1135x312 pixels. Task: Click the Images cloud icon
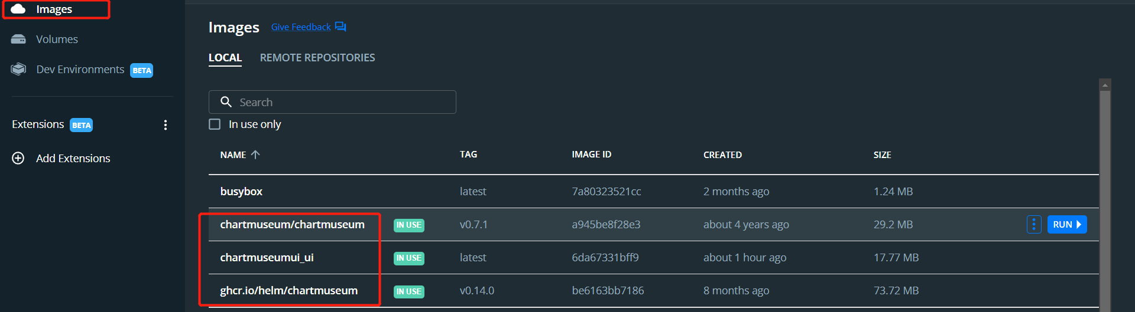tap(18, 9)
